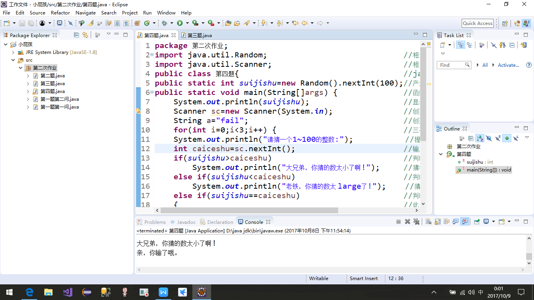Image resolution: width=534 pixels, height=300 pixels.
Task: Open the Refactor menu
Action: click(x=60, y=12)
